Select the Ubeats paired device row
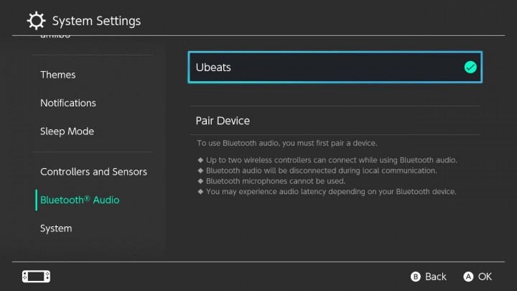Image resolution: width=517 pixels, height=291 pixels. point(335,68)
